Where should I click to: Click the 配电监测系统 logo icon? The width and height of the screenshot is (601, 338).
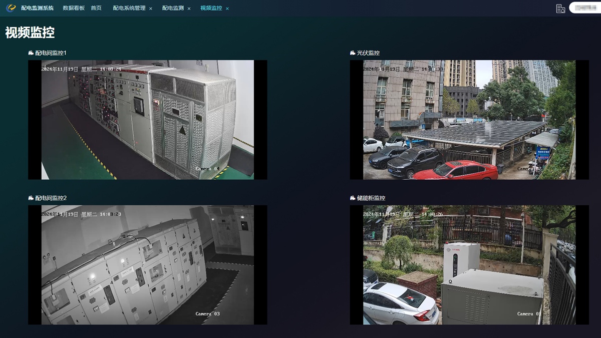coord(11,8)
